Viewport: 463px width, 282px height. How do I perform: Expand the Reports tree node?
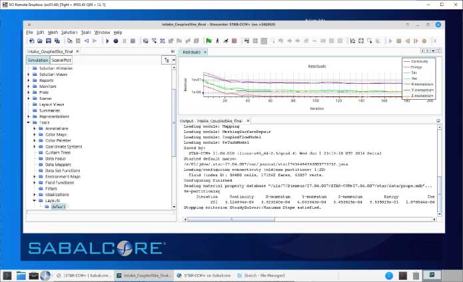(29, 80)
